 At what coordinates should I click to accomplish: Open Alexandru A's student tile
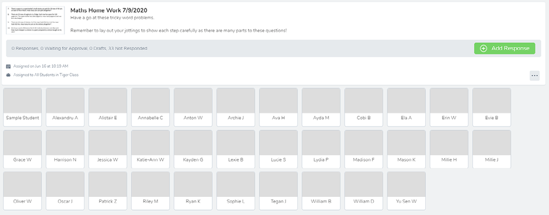65,107
